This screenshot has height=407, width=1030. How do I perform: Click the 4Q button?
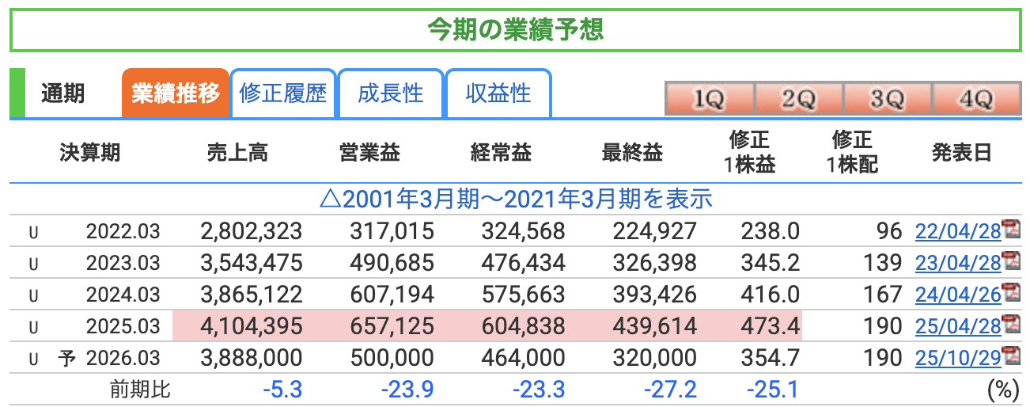(x=975, y=99)
